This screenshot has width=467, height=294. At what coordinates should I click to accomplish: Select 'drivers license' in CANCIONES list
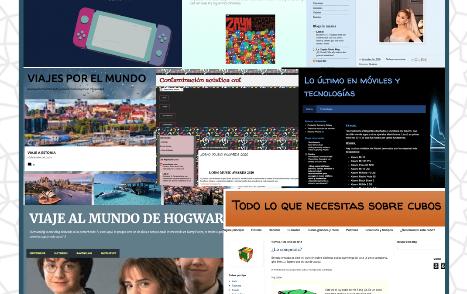click(166, 146)
